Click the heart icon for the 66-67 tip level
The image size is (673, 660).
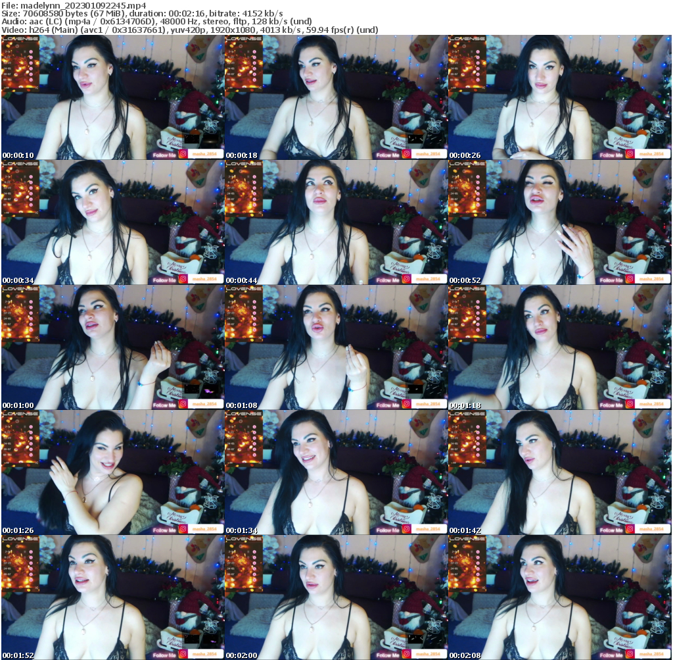(31, 74)
